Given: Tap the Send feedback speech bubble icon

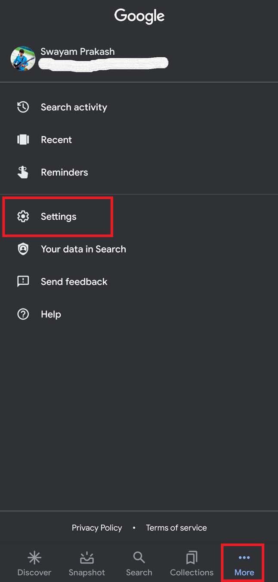Looking at the screenshot, I should tap(22, 281).
